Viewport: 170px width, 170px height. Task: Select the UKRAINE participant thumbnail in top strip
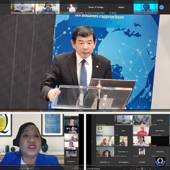[x=23, y=7]
